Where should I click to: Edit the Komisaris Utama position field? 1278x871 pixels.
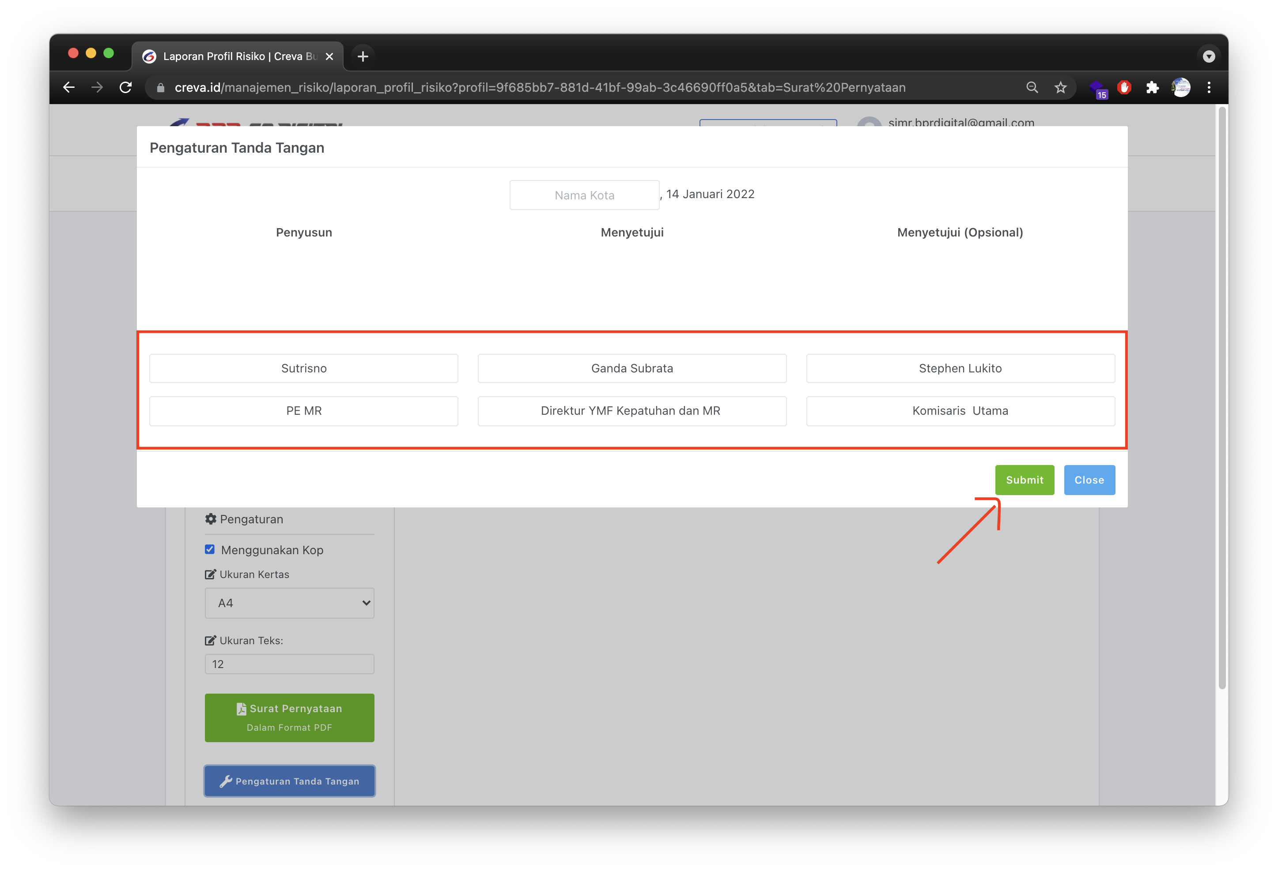pos(960,411)
